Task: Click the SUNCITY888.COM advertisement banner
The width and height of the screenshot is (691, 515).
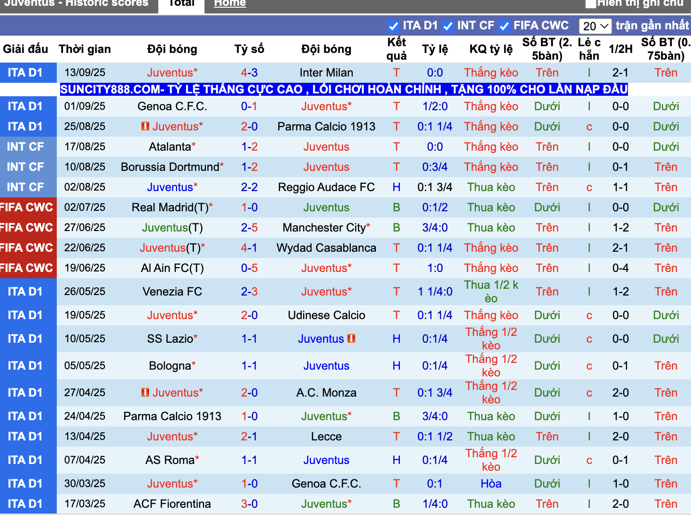Action: point(344,90)
